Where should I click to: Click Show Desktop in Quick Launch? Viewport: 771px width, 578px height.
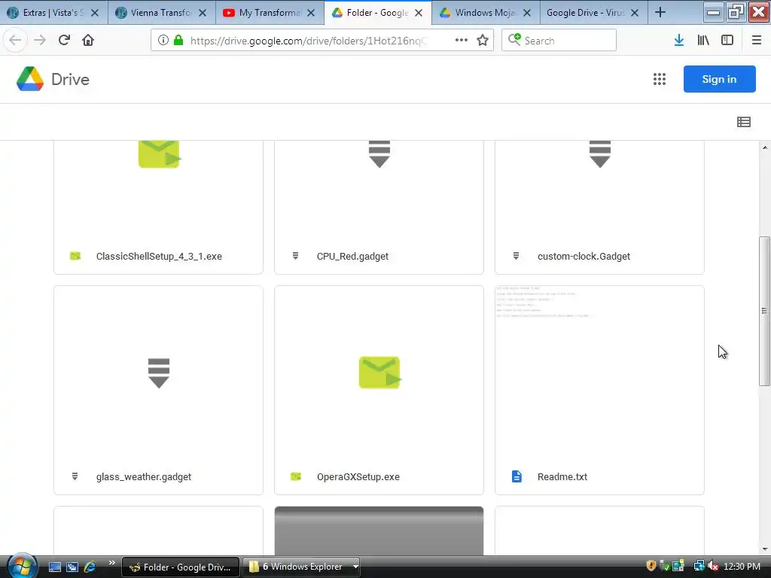click(54, 567)
